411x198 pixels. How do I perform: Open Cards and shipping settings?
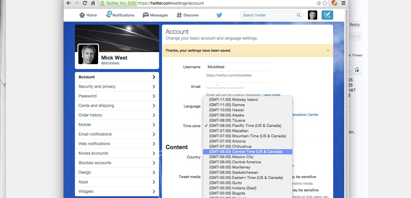pyautogui.click(x=117, y=106)
